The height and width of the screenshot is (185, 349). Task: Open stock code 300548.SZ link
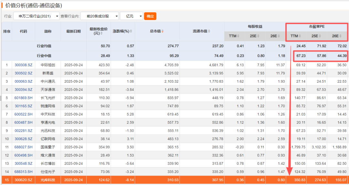click(x=23, y=163)
